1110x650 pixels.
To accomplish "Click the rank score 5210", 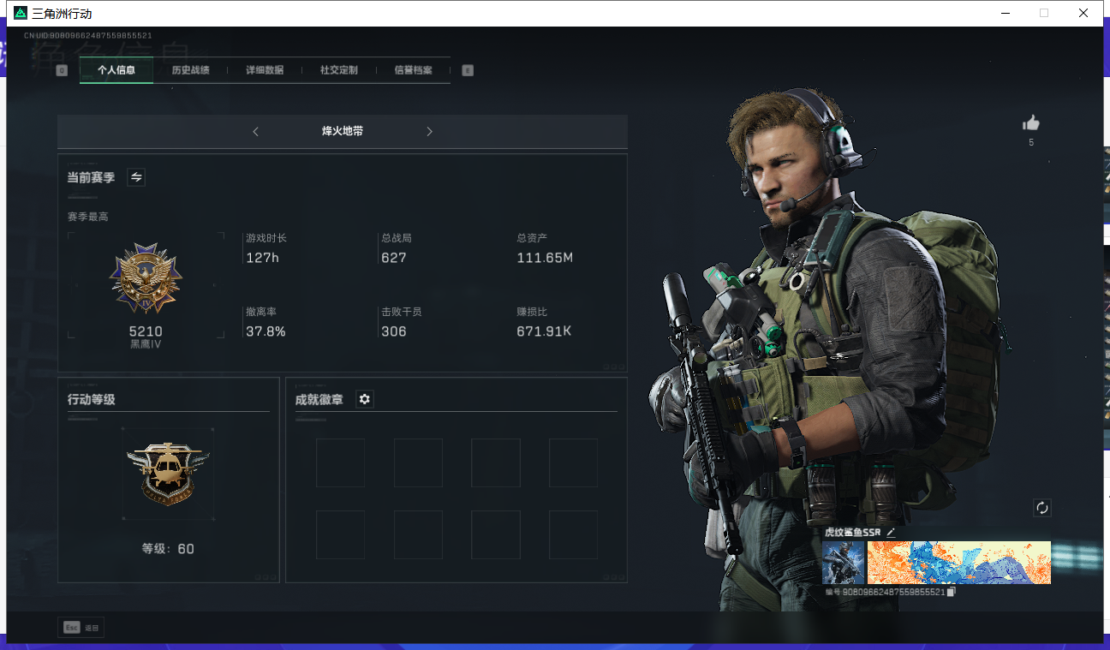I will [x=146, y=331].
